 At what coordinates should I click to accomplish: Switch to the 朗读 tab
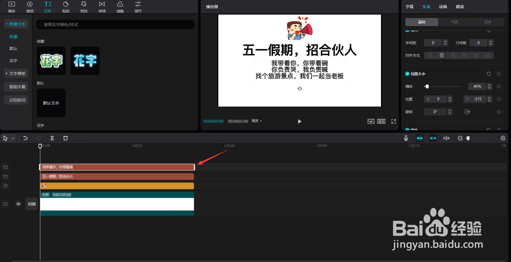pos(460,7)
